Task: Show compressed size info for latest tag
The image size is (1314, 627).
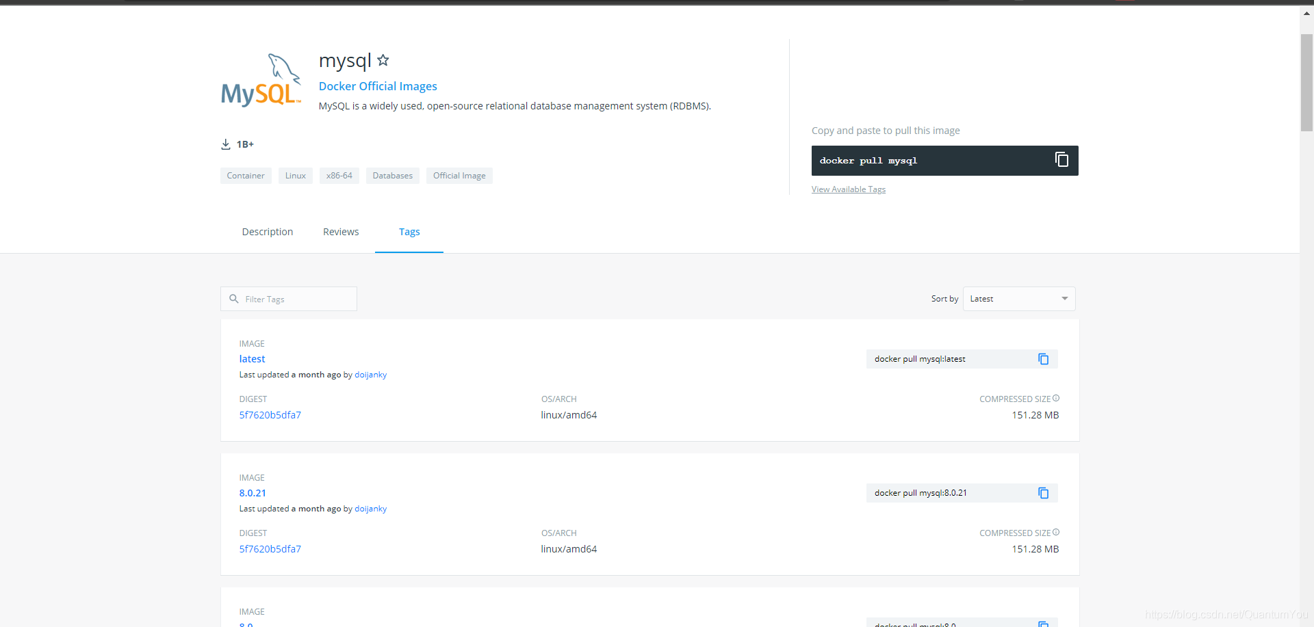Action: tap(1056, 398)
